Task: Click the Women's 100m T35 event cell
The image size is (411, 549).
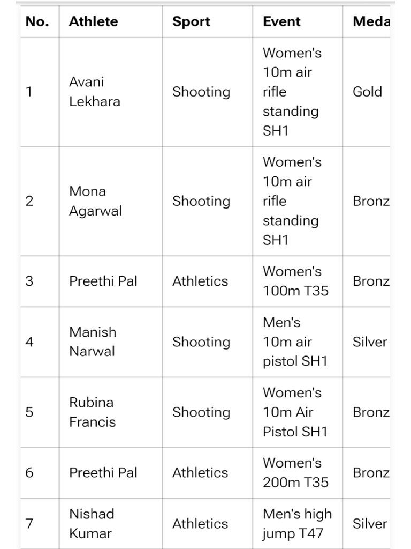Action: tap(295, 281)
